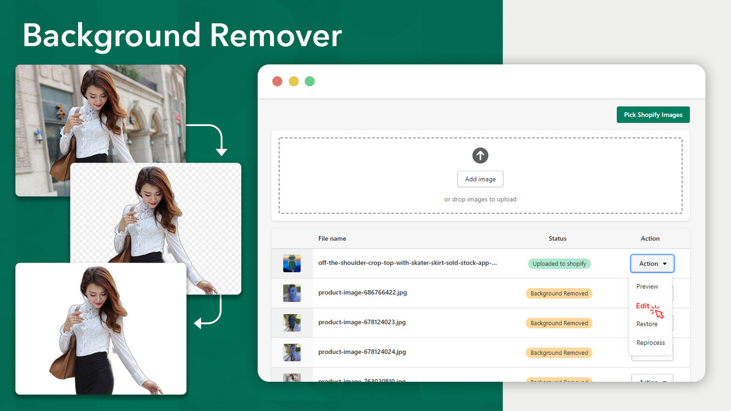This screenshot has height=411, width=731.
Task: Expand the Action menu on the bottom visible row
Action: coord(652,381)
